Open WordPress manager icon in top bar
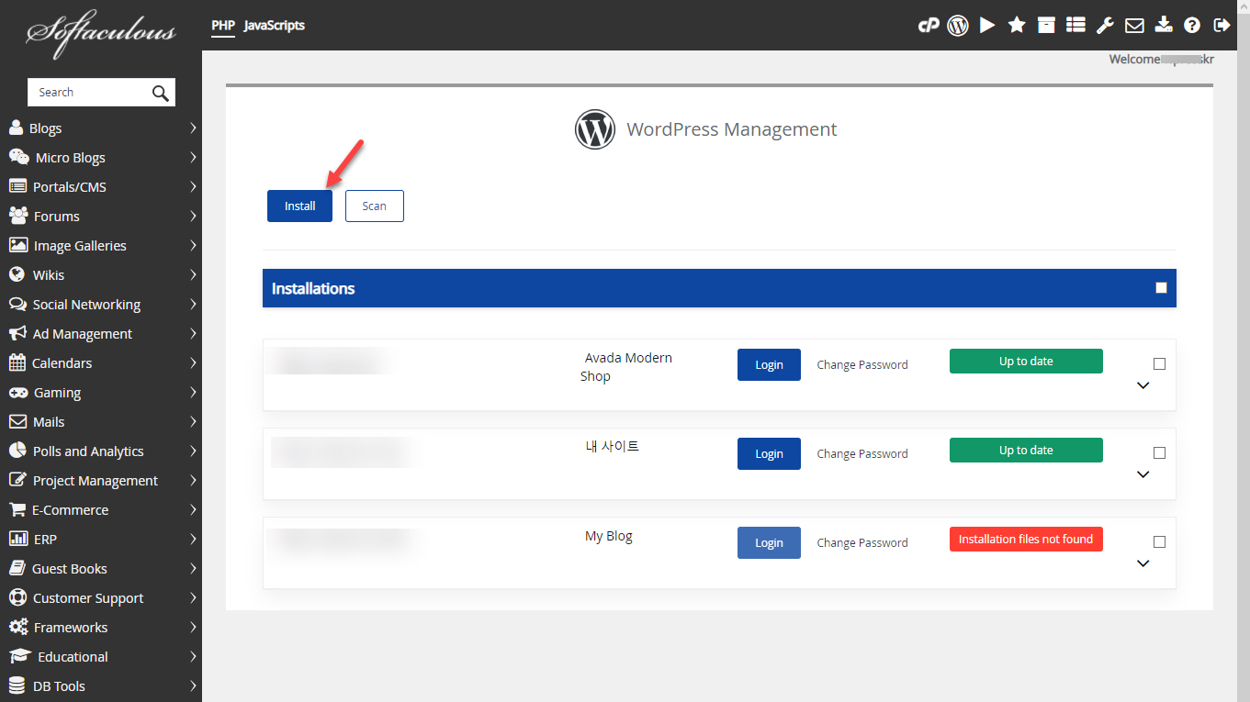Viewport: 1250px width, 702px height. pos(958,26)
